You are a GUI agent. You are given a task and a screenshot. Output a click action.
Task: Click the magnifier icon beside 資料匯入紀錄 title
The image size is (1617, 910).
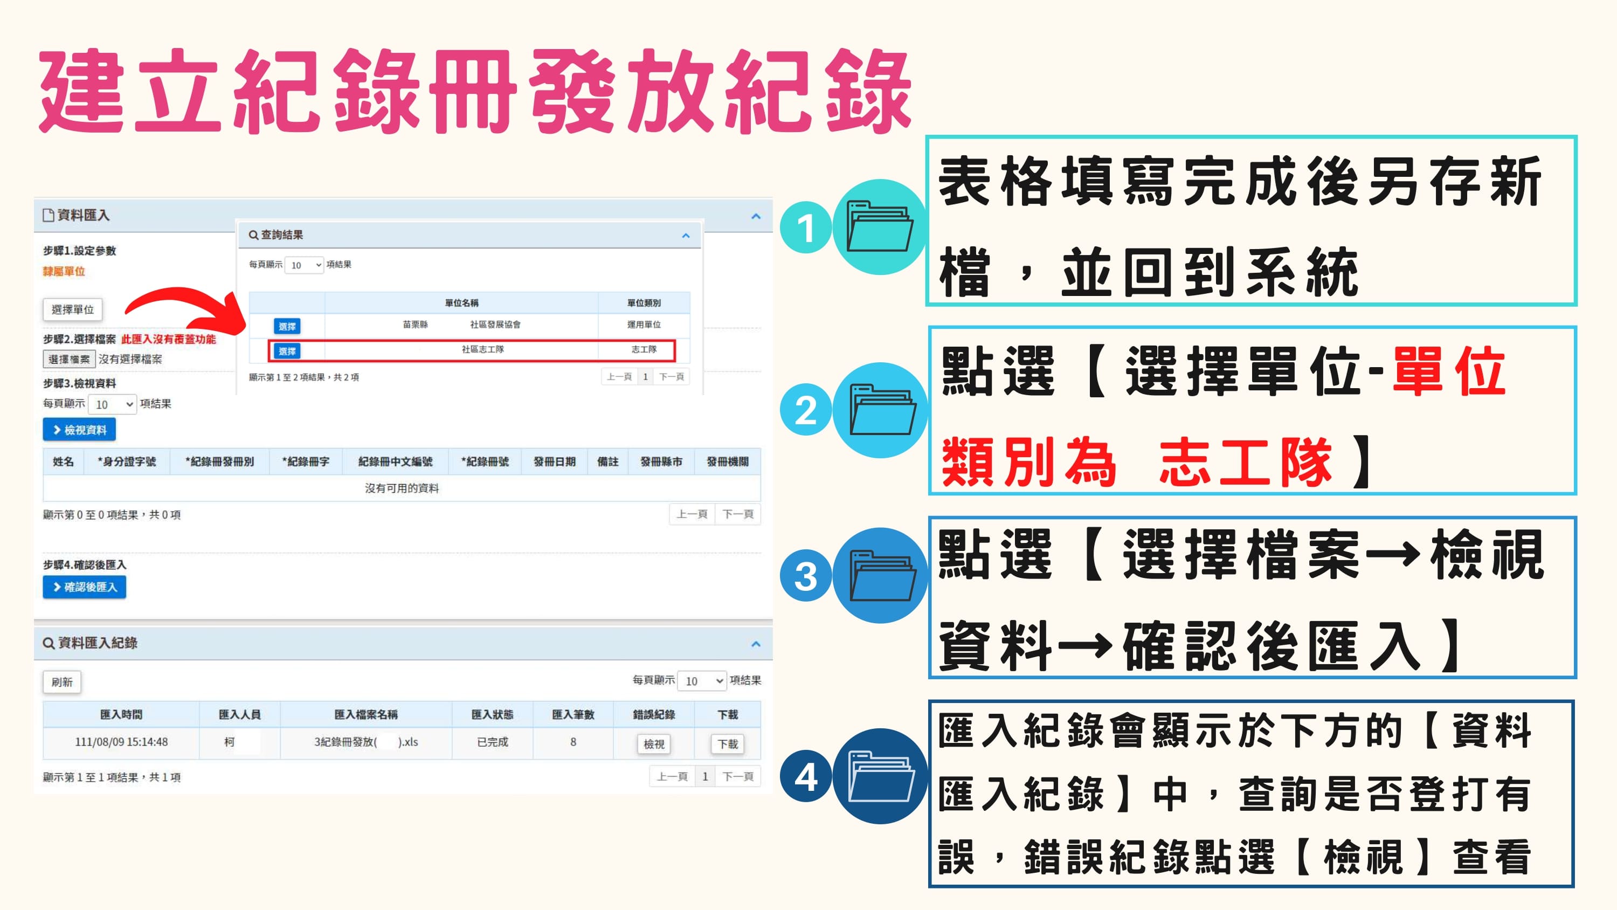[x=49, y=643]
